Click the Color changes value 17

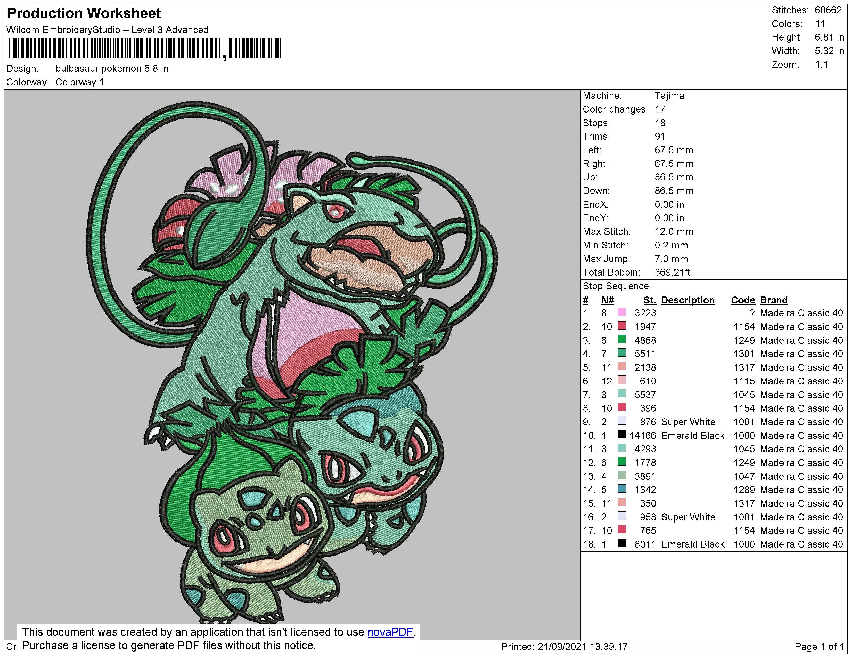point(660,109)
